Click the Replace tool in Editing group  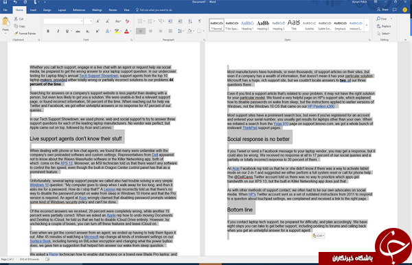[x=384, y=26]
